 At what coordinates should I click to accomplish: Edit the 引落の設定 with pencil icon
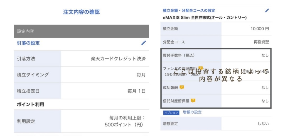point(143,43)
